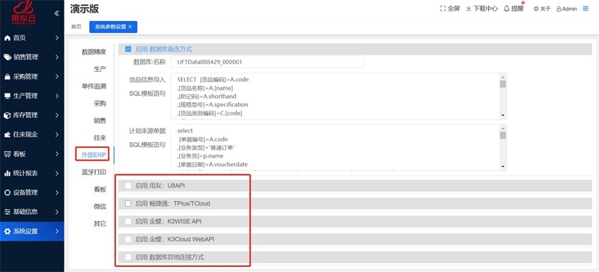The height and width of the screenshot is (272, 599).
Task: Enable the 畅捷通 TPlus/TCloud checkbox
Action: pyautogui.click(x=128, y=204)
